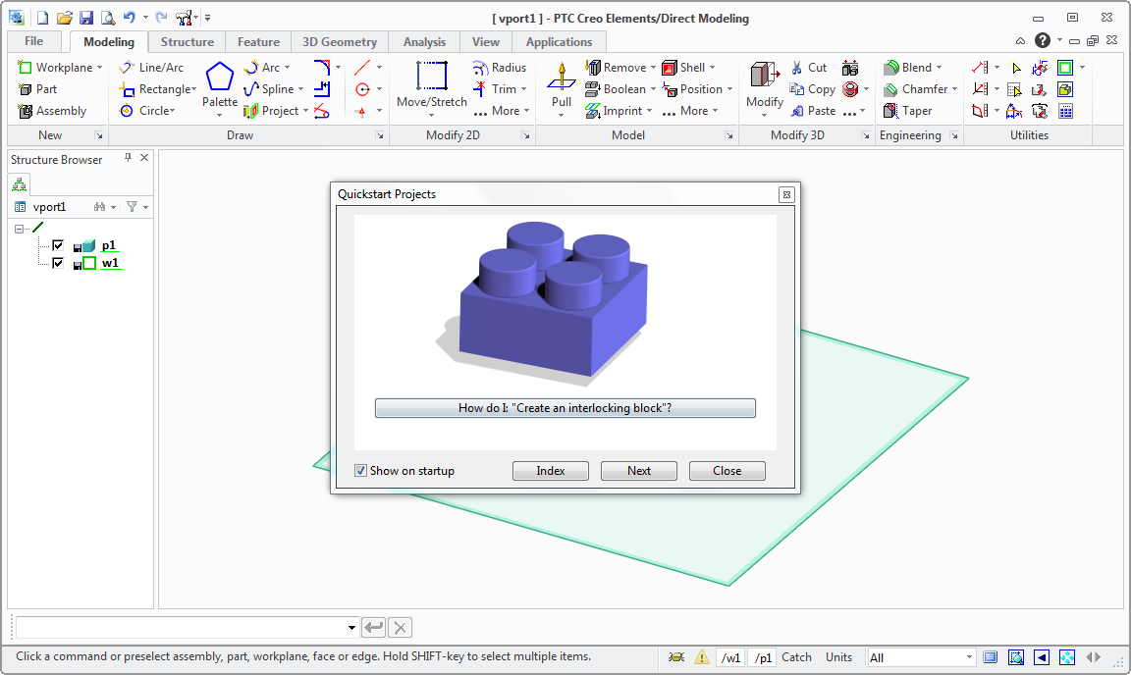This screenshot has width=1131, height=675.
Task: Create a new Workplane
Action: 56,67
